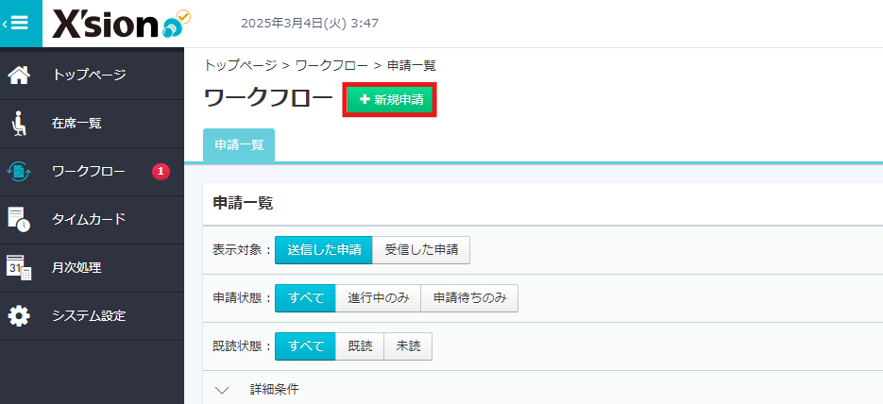Select 未読 read status filter

pos(408,346)
